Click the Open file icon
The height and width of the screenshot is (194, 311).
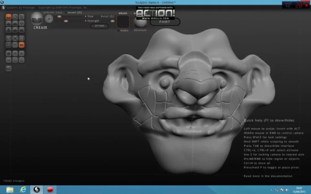22,53
